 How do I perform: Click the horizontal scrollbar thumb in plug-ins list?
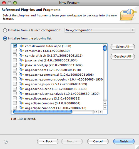coord(43,112)
